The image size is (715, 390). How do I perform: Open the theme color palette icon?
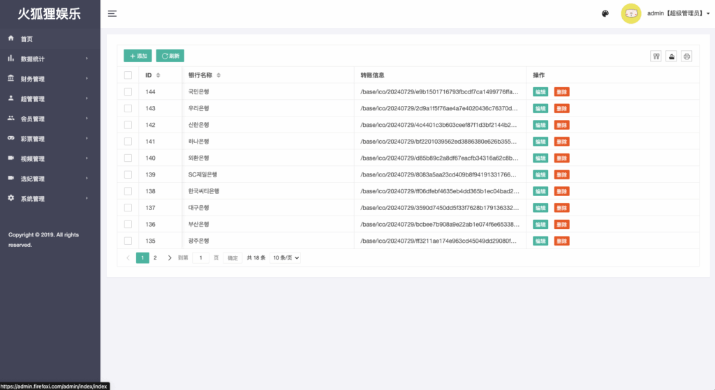605,13
